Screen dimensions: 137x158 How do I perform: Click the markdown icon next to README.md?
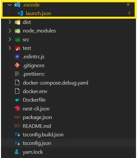(x=17, y=126)
